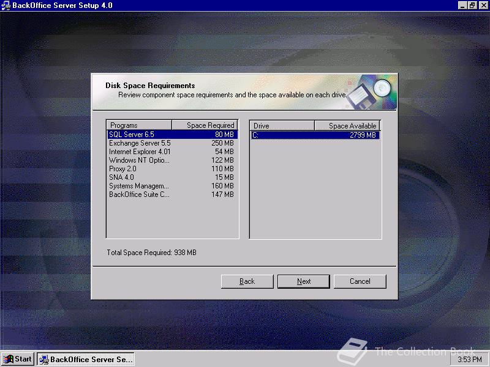Click the Programs column header
Image resolution: width=490 pixels, height=367 pixels.
(x=139, y=125)
